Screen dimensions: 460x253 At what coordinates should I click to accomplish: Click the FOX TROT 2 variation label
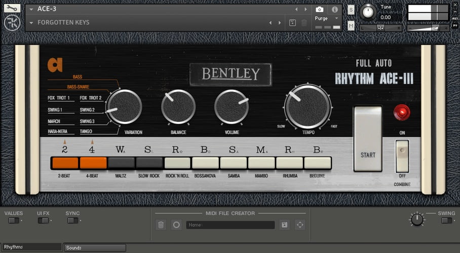(x=91, y=98)
